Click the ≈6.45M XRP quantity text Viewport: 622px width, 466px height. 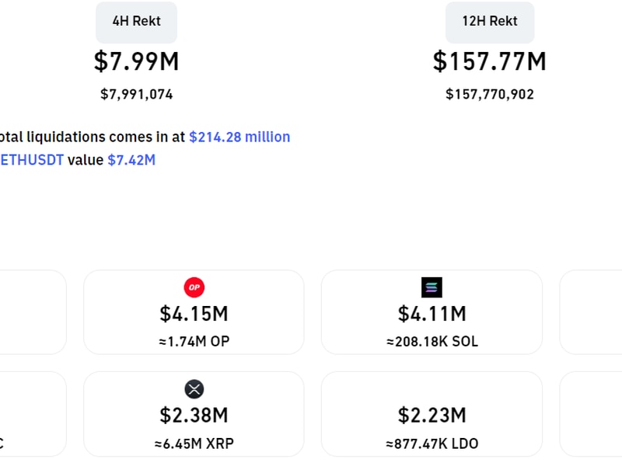194,443
